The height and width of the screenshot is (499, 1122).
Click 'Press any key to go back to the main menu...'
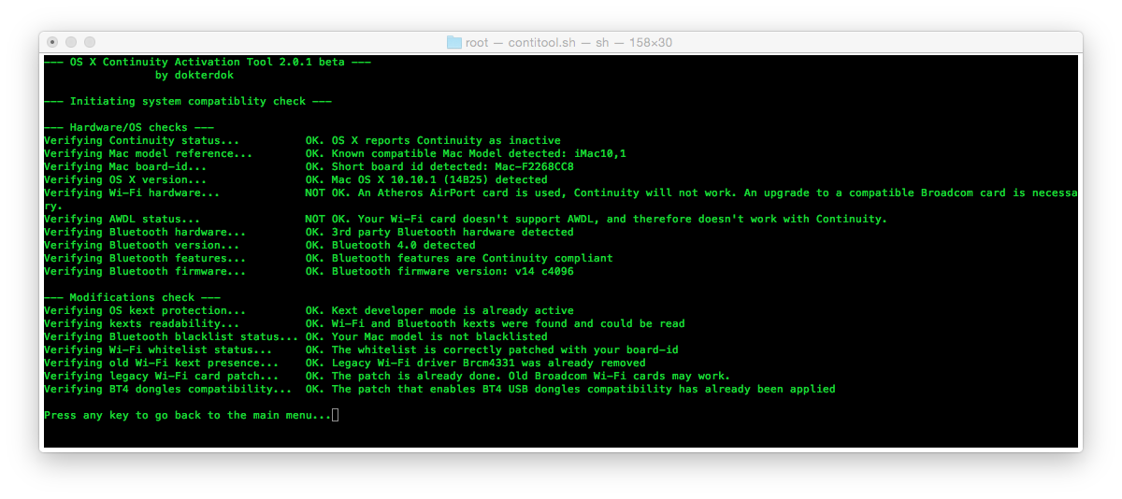click(x=188, y=415)
